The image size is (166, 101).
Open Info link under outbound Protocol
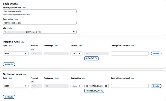(32, 82)
